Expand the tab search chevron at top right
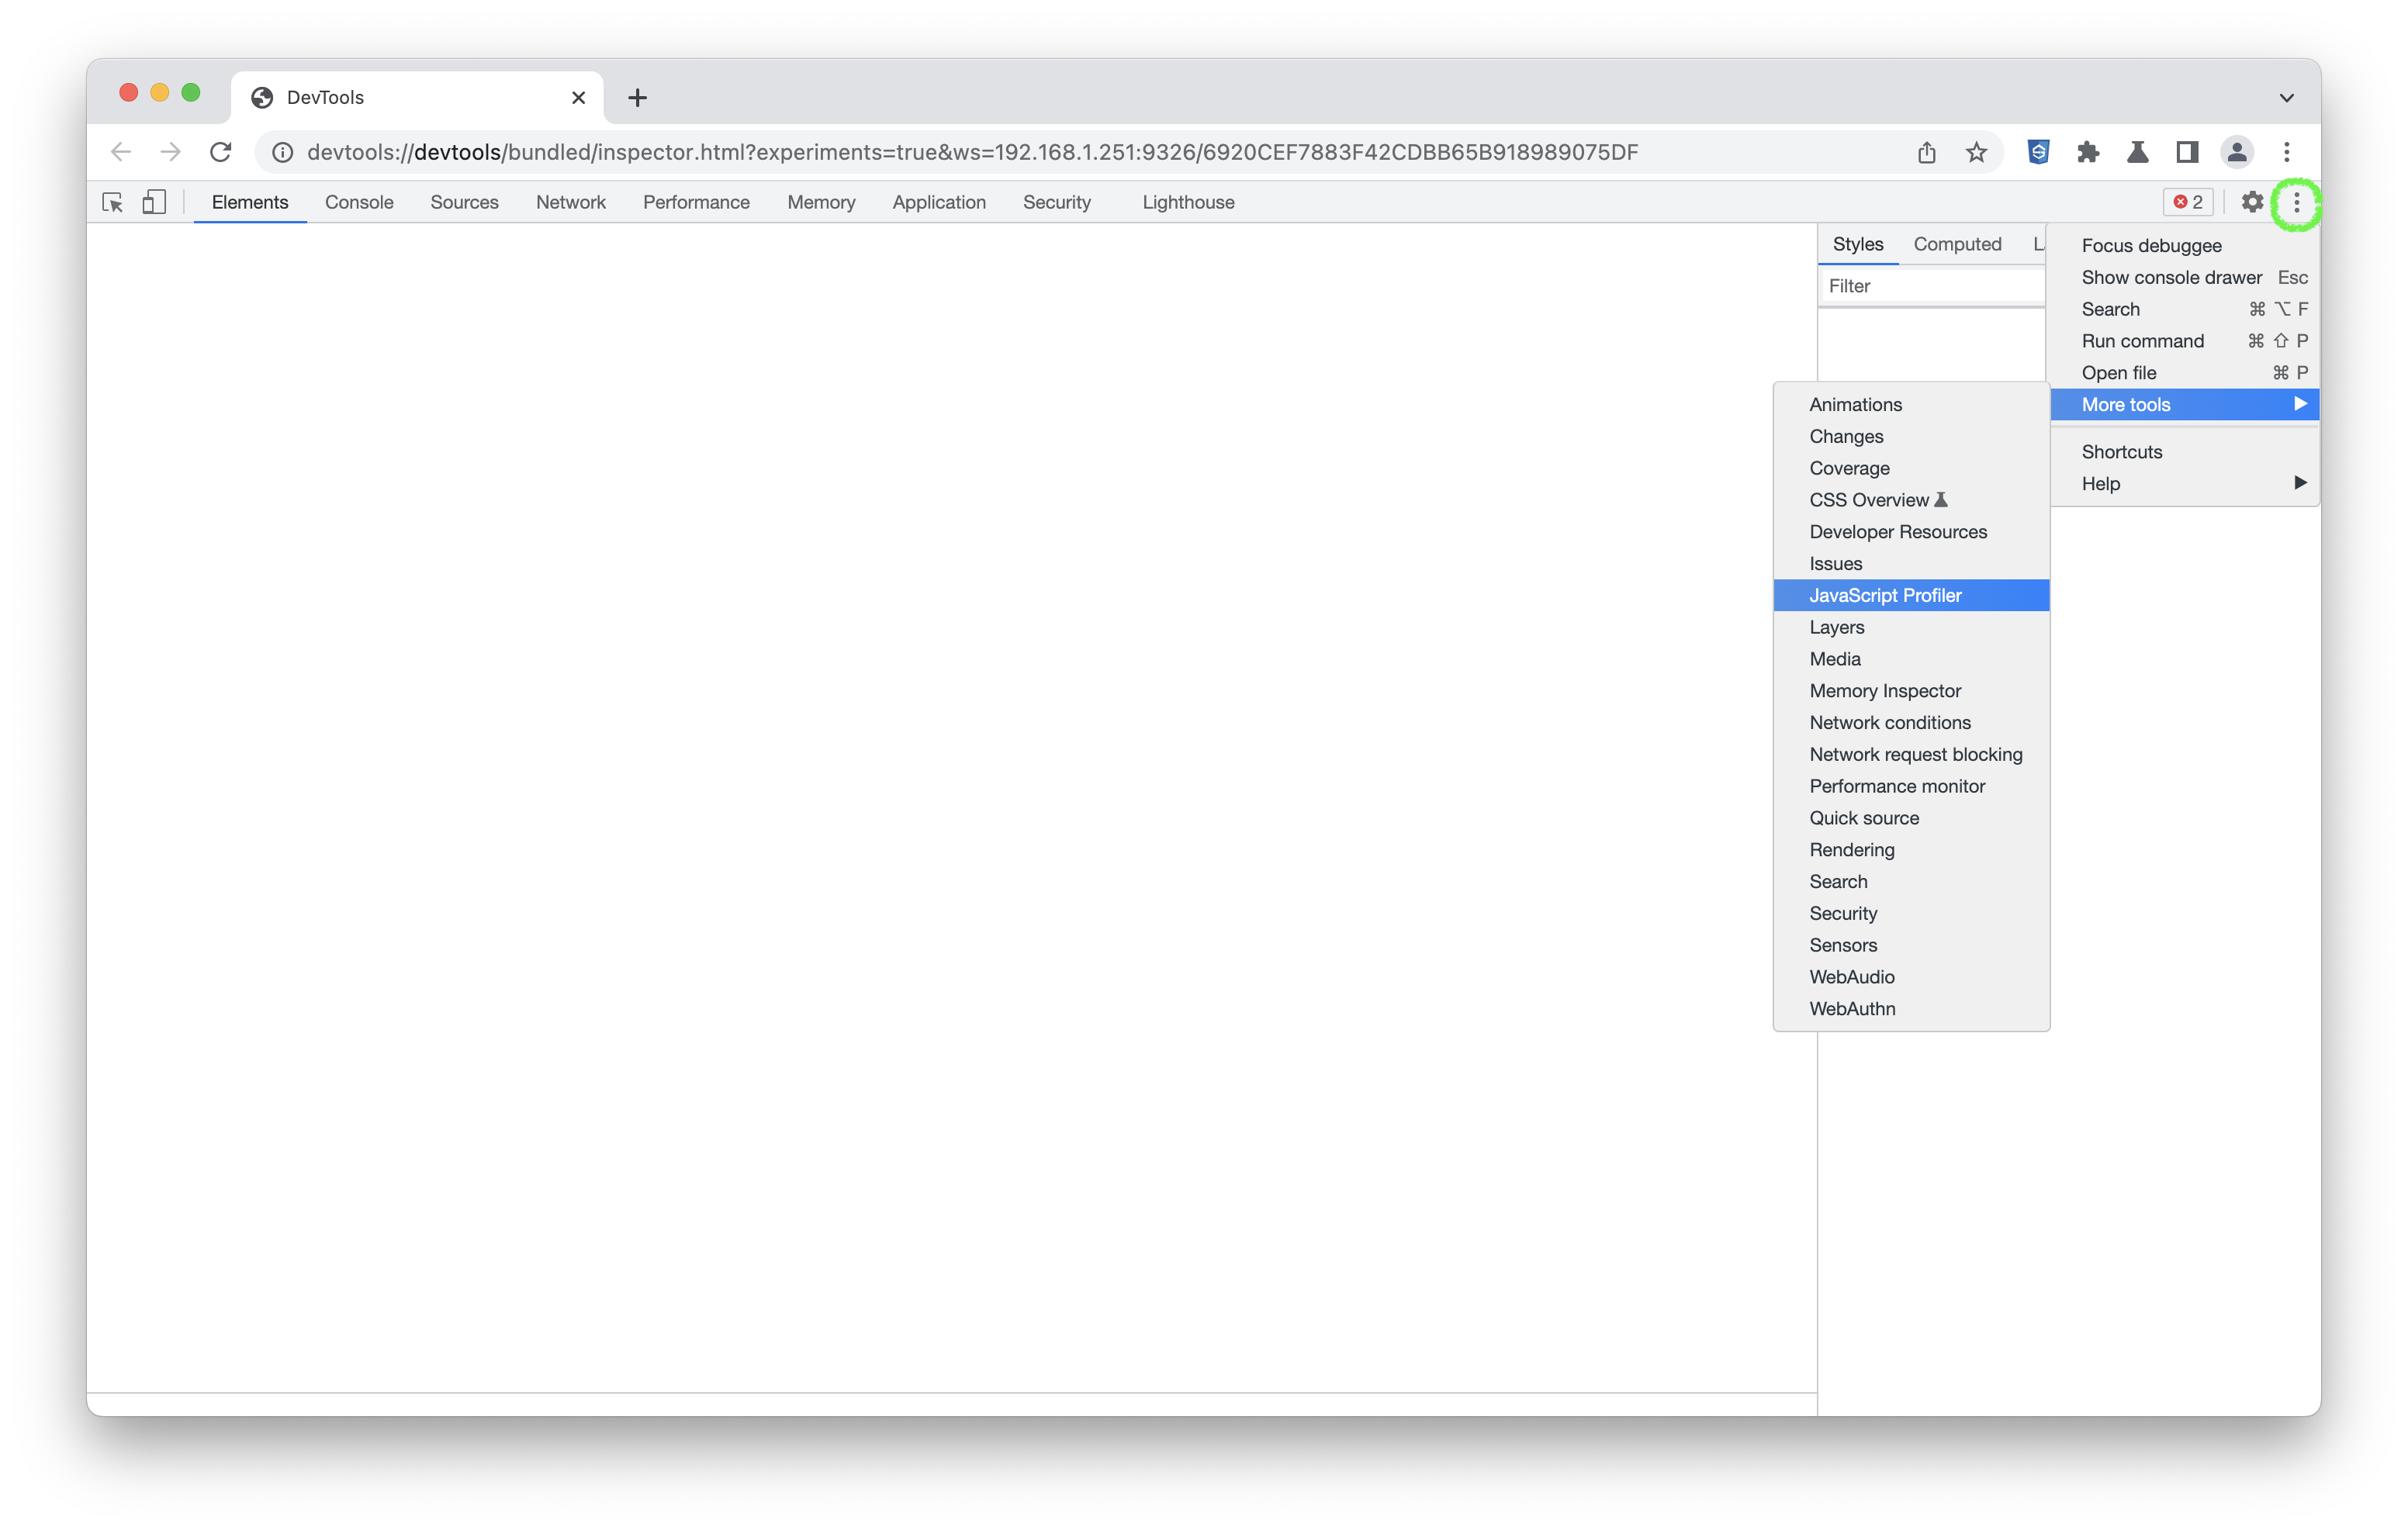 pyautogui.click(x=2286, y=98)
